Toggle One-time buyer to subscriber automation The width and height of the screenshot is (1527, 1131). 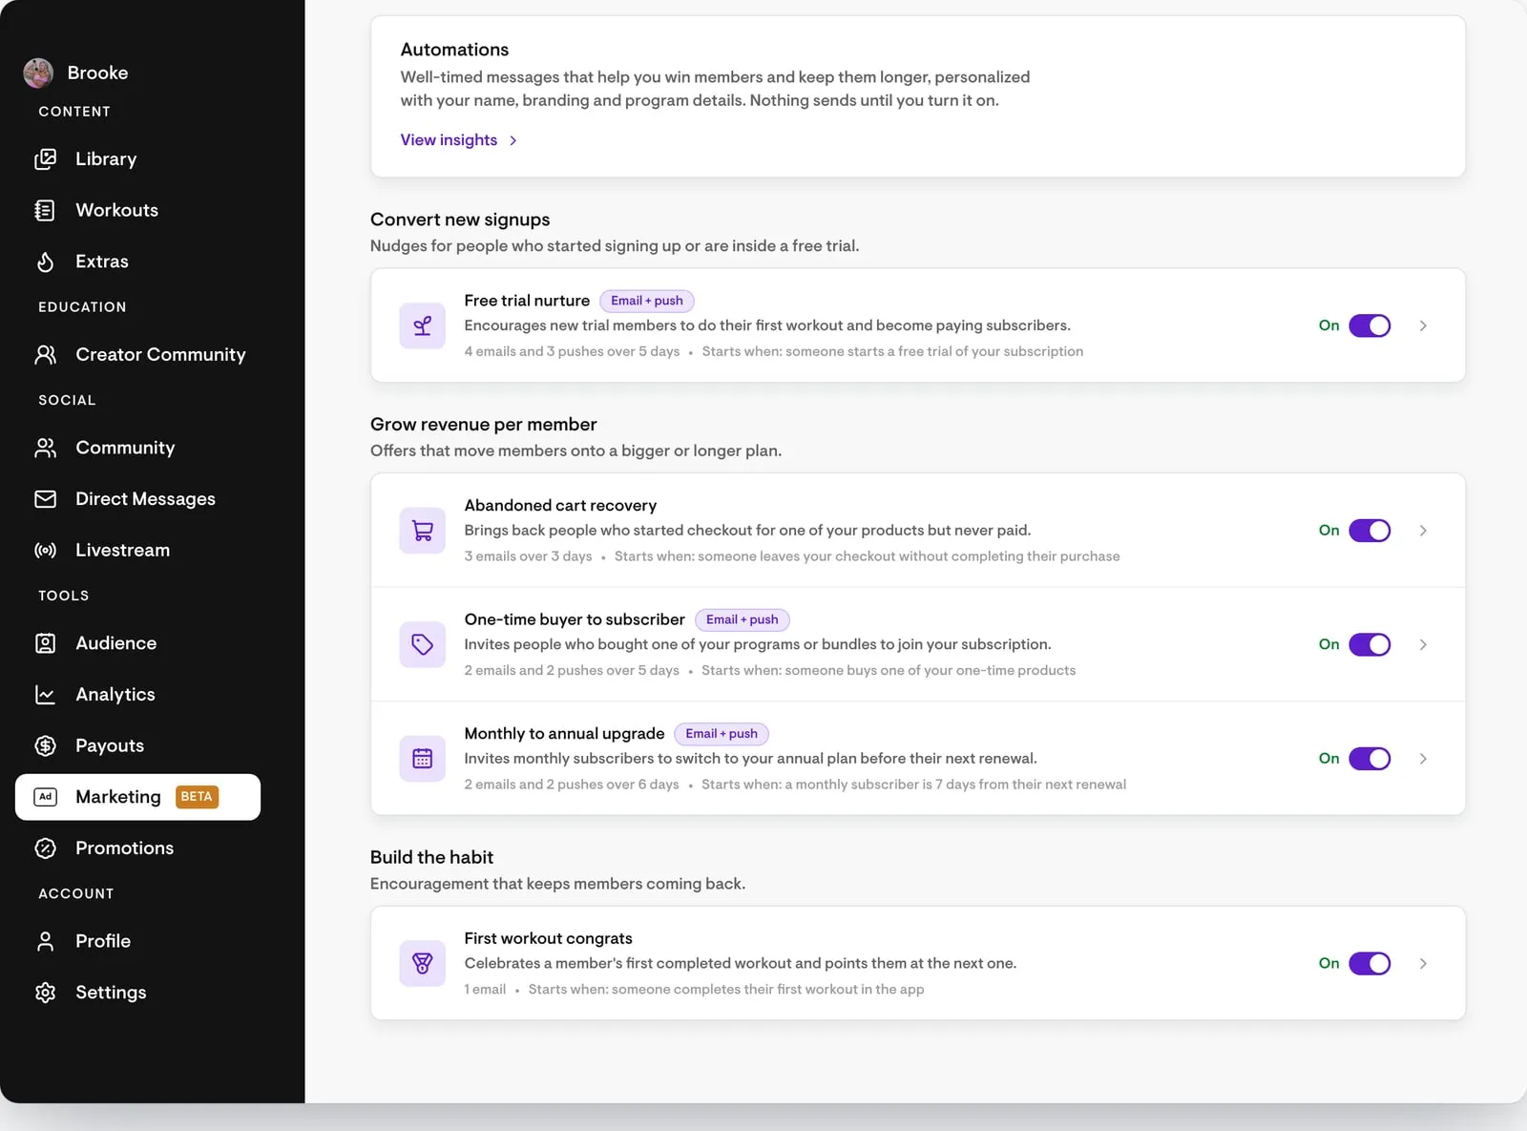pyautogui.click(x=1370, y=645)
